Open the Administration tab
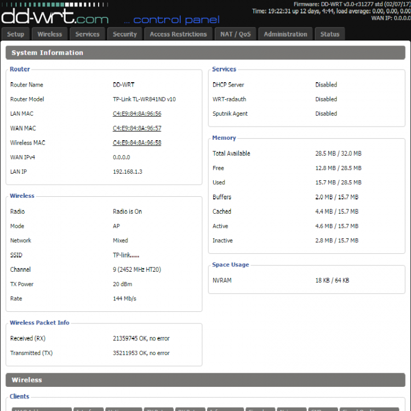411x411 pixels. pyautogui.click(x=286, y=34)
